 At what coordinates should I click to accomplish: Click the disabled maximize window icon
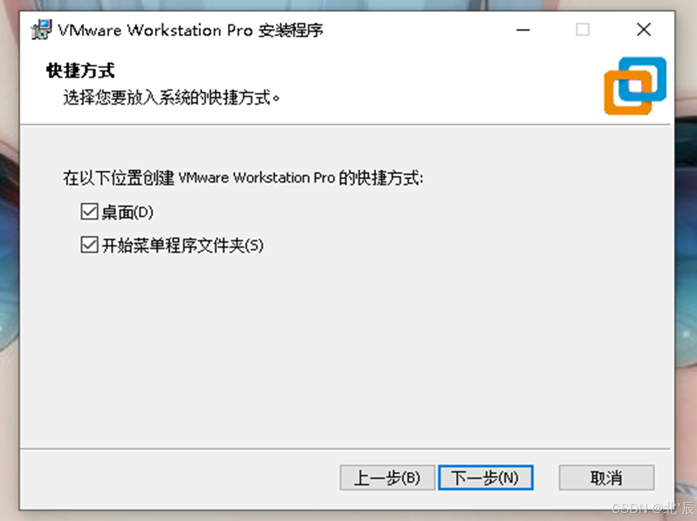pyautogui.click(x=583, y=30)
